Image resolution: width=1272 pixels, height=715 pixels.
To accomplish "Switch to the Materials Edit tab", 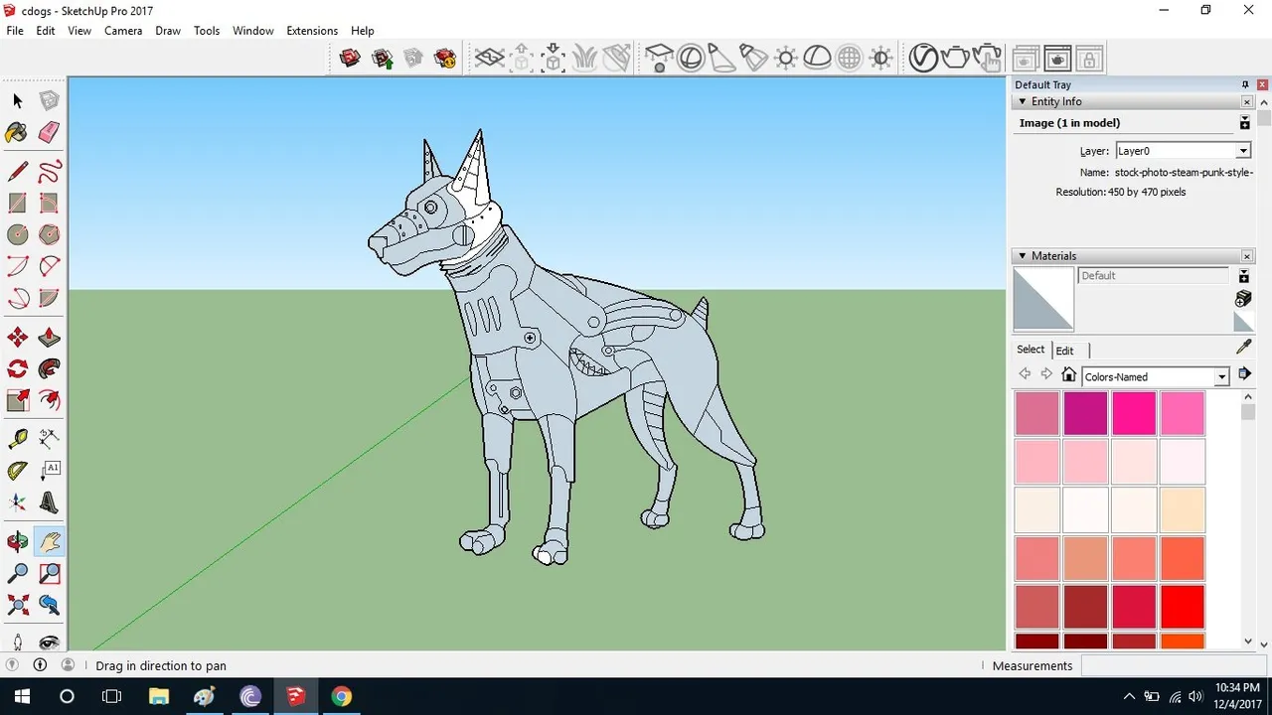I will click(1064, 351).
